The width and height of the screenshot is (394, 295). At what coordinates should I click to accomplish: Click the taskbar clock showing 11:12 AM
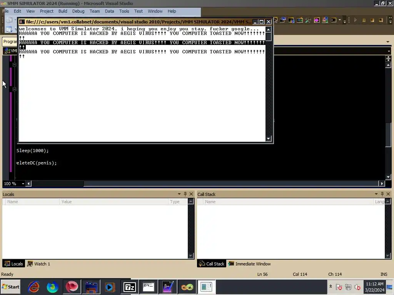pyautogui.click(x=374, y=287)
